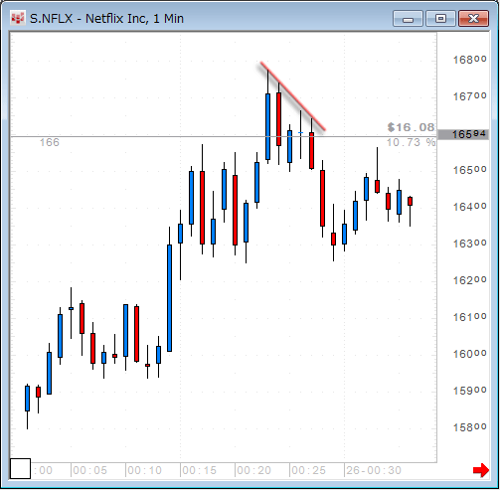Click the 166 horizontal line label
Screen dimensions: 500x490
click(x=50, y=142)
